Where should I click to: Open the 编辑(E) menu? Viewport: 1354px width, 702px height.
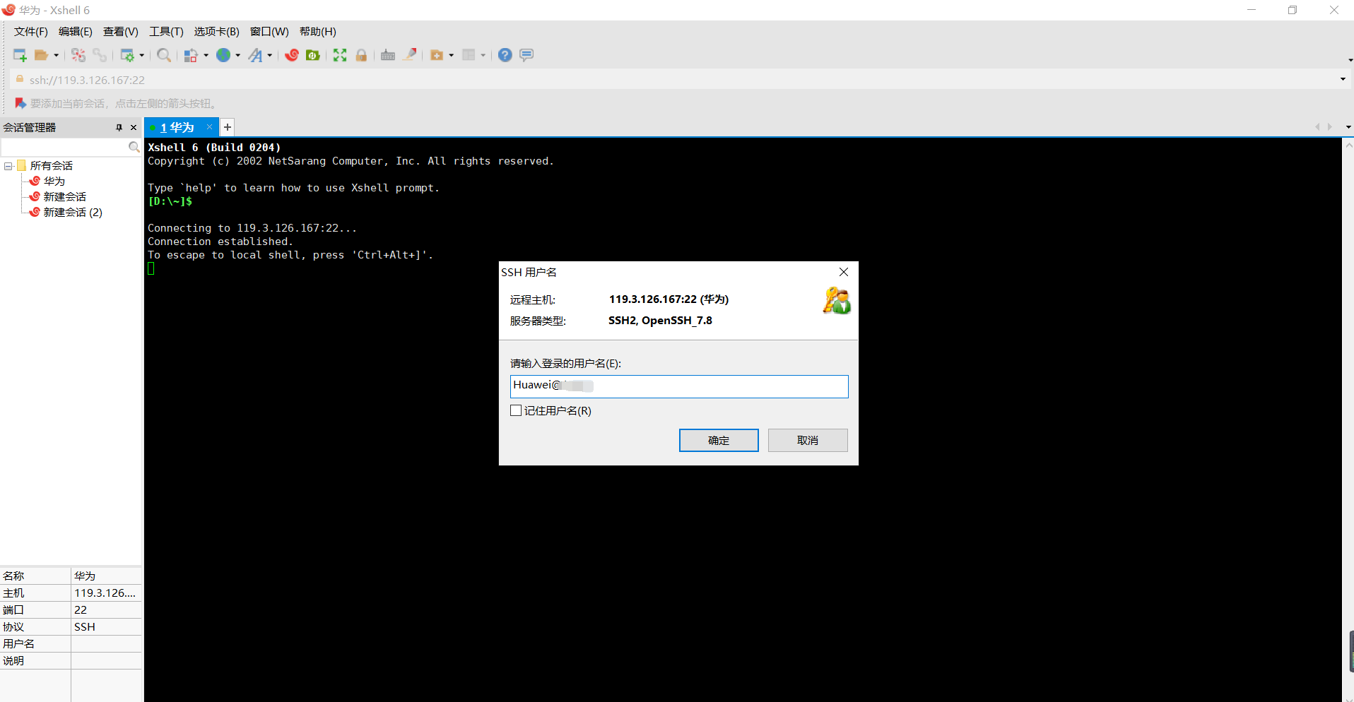coord(76,32)
